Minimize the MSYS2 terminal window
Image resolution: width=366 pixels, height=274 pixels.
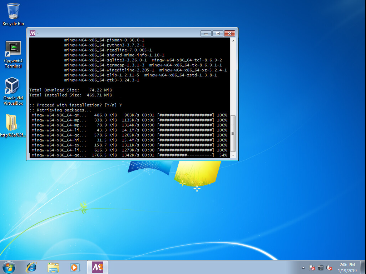pyautogui.click(x=206, y=33)
